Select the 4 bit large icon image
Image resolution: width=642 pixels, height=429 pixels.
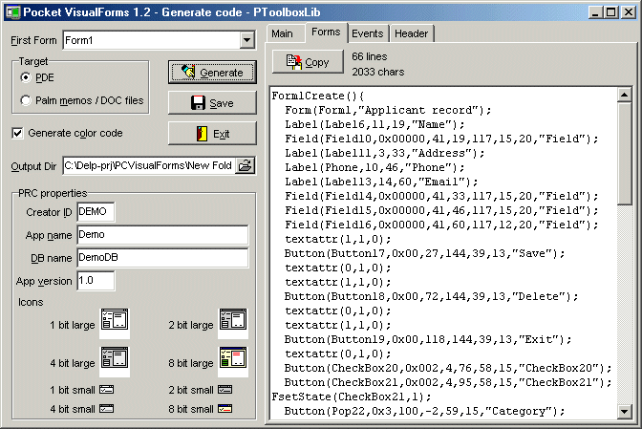click(x=115, y=361)
